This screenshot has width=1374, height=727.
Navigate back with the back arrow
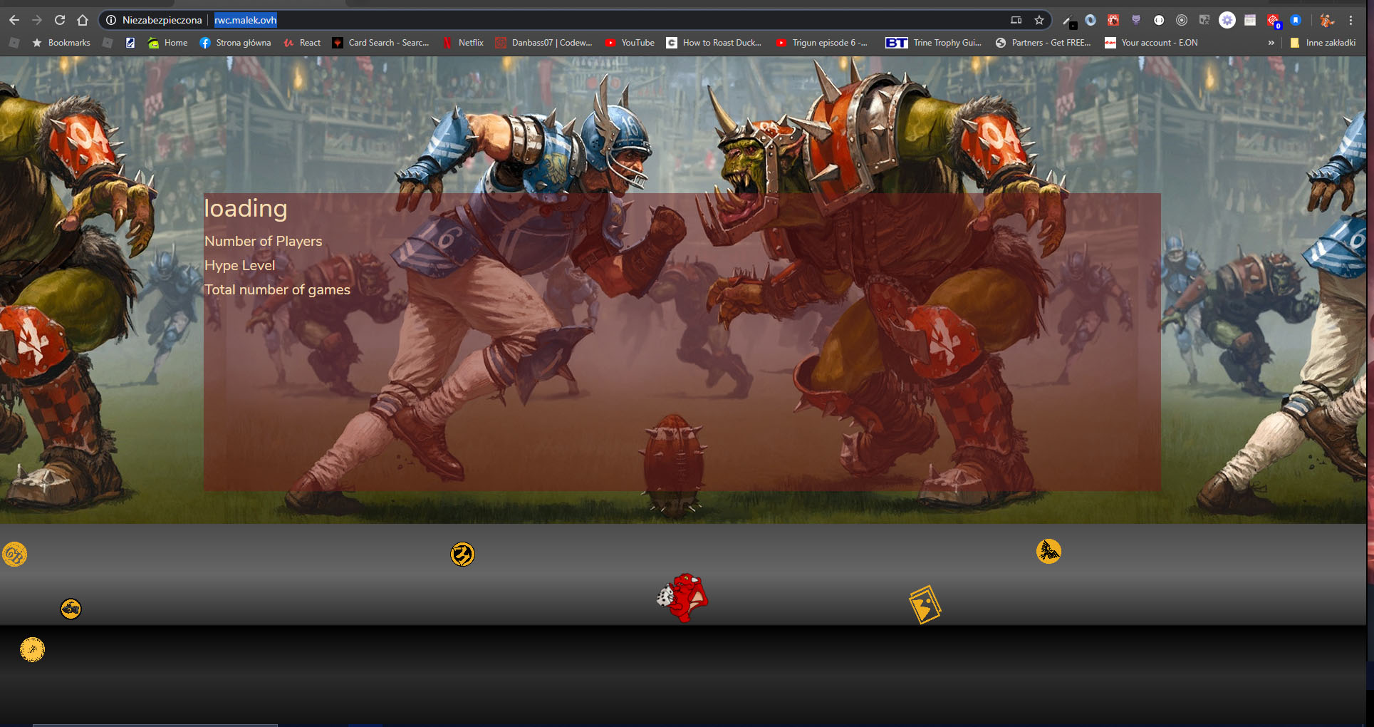tap(14, 20)
